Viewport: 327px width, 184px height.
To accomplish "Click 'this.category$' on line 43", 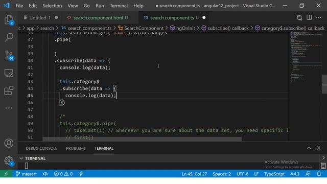I will [79, 82].
